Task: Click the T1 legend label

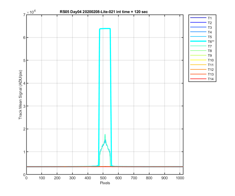Action: coord(210,18)
